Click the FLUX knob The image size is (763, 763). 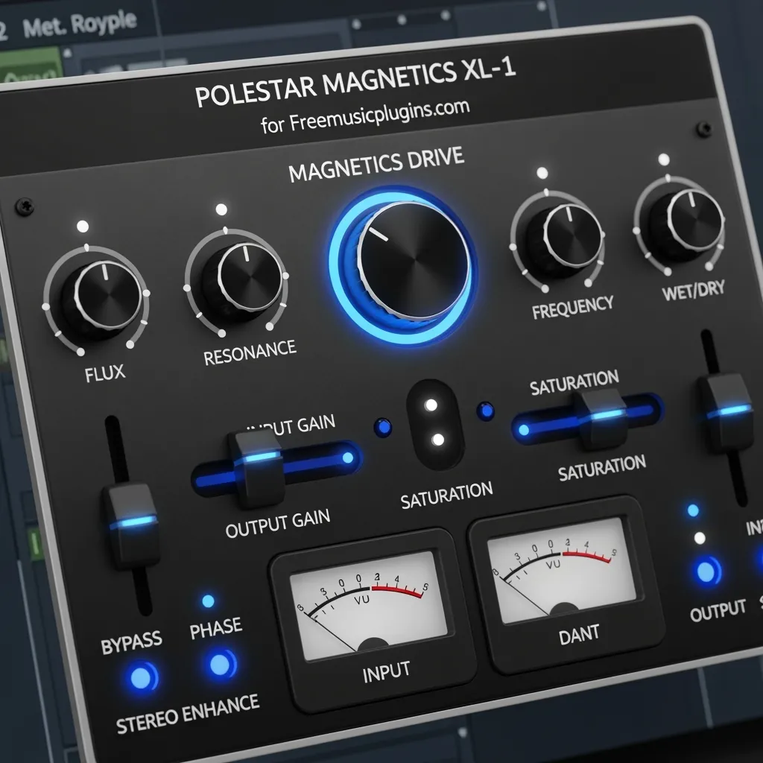pos(101,297)
